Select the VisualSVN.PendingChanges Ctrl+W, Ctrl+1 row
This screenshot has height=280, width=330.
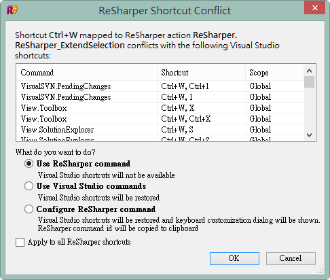(160, 86)
